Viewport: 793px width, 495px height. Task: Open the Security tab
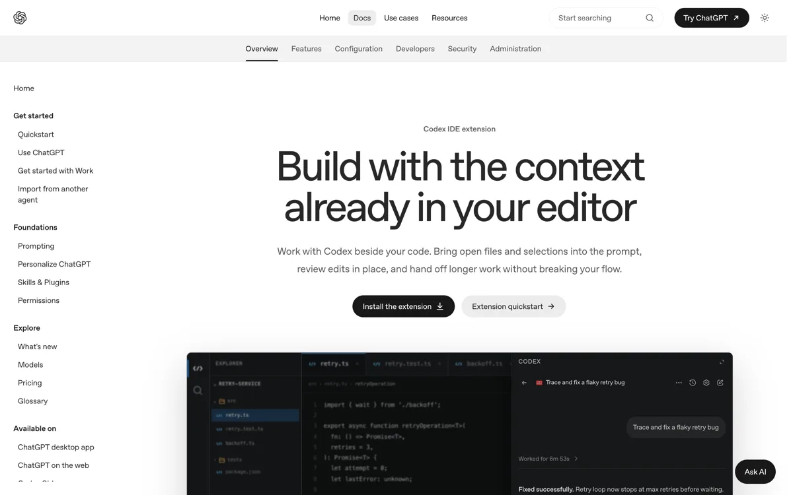coord(462,49)
